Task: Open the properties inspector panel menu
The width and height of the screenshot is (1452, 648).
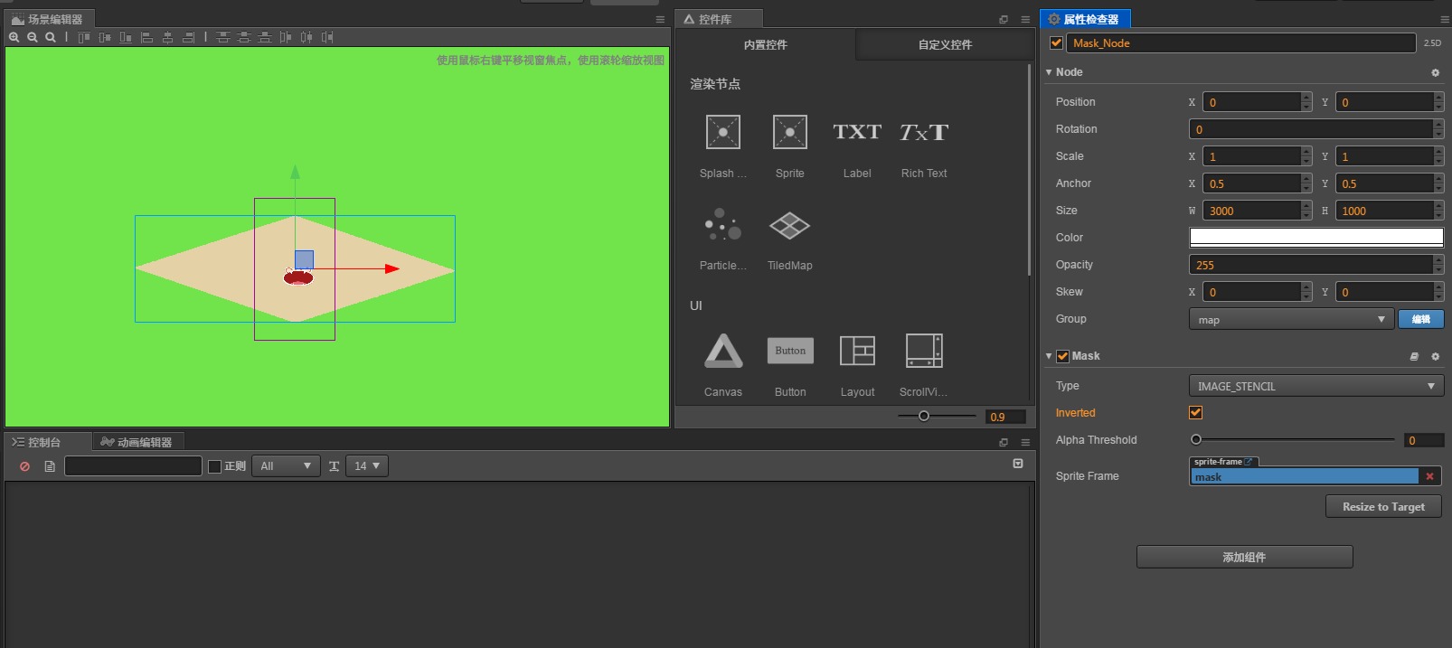Action: pyautogui.click(x=1445, y=19)
